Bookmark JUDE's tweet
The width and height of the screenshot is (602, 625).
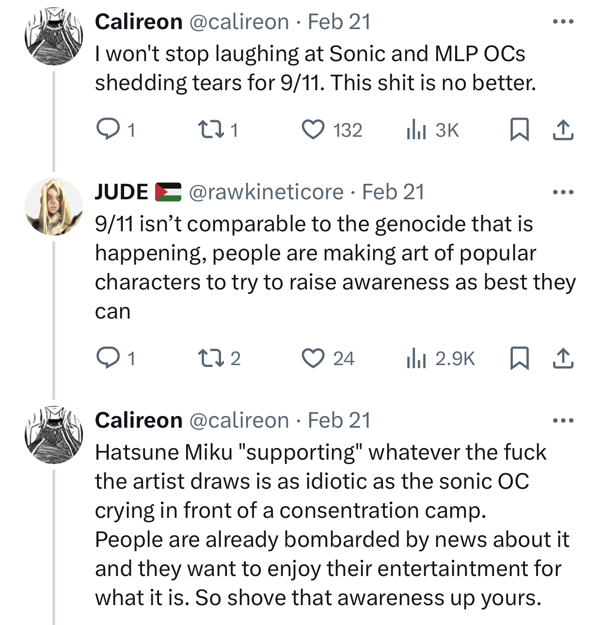tap(519, 358)
